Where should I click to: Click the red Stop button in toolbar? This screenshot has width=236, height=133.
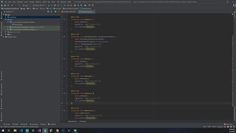click(x=71, y=5)
